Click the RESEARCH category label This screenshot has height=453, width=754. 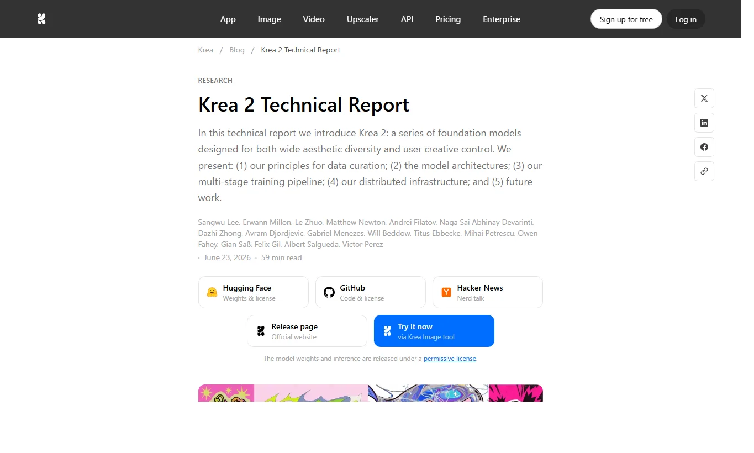coord(215,81)
